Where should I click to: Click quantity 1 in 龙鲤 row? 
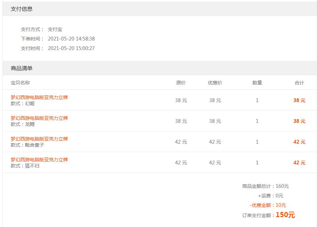coord(257,121)
